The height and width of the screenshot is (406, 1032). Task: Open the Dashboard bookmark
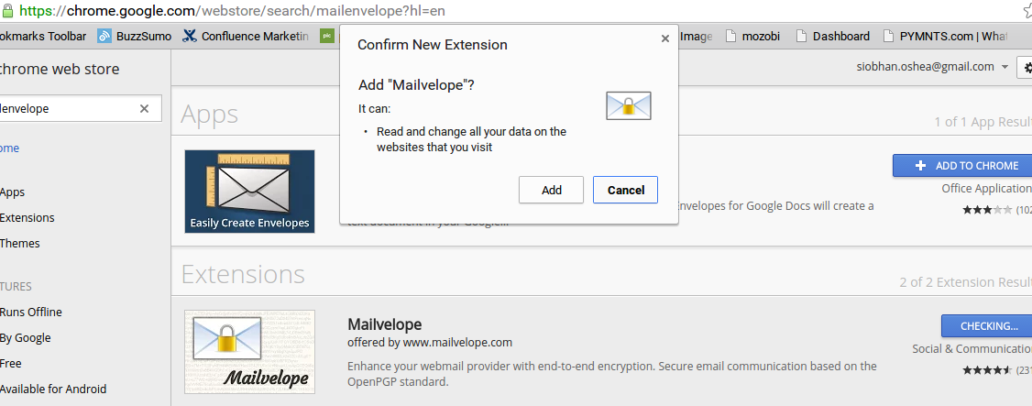point(832,36)
